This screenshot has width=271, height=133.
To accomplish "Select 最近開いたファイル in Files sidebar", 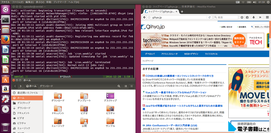I will (27, 93).
